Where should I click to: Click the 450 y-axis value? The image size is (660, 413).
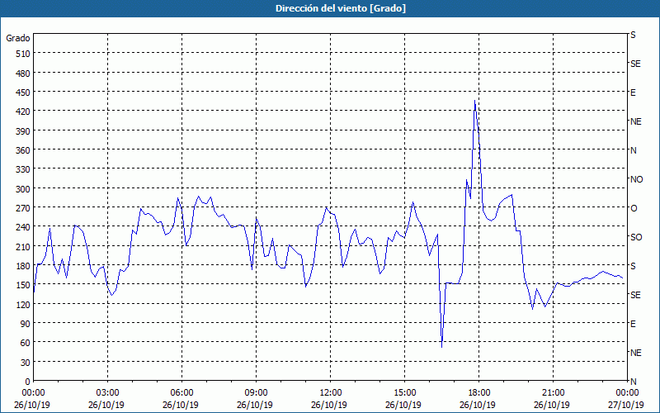(24, 93)
